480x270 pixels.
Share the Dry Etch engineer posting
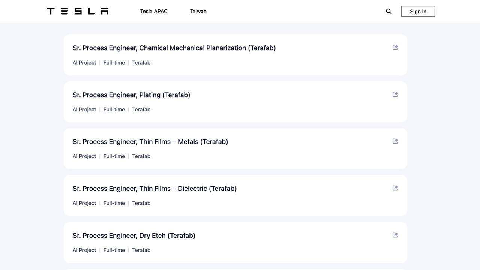tap(395, 235)
